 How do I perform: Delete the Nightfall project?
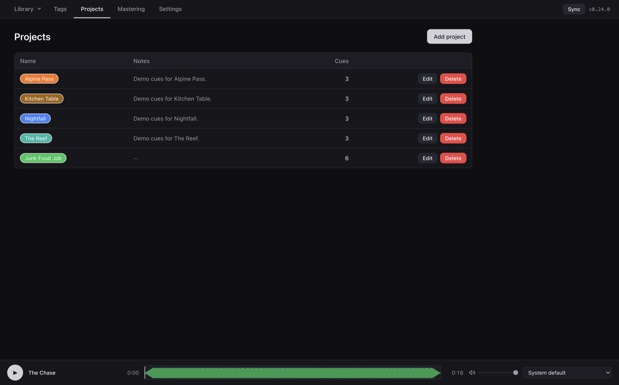pos(453,119)
